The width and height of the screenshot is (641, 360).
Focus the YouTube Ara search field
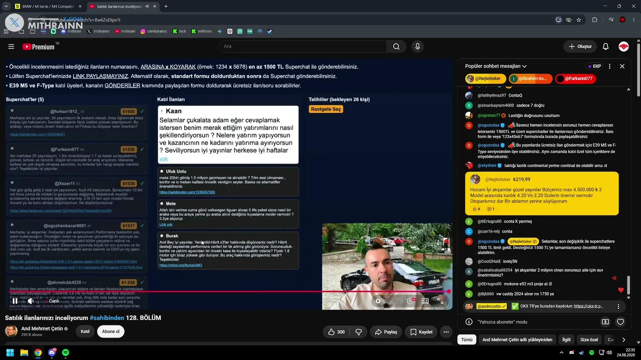(x=302, y=46)
